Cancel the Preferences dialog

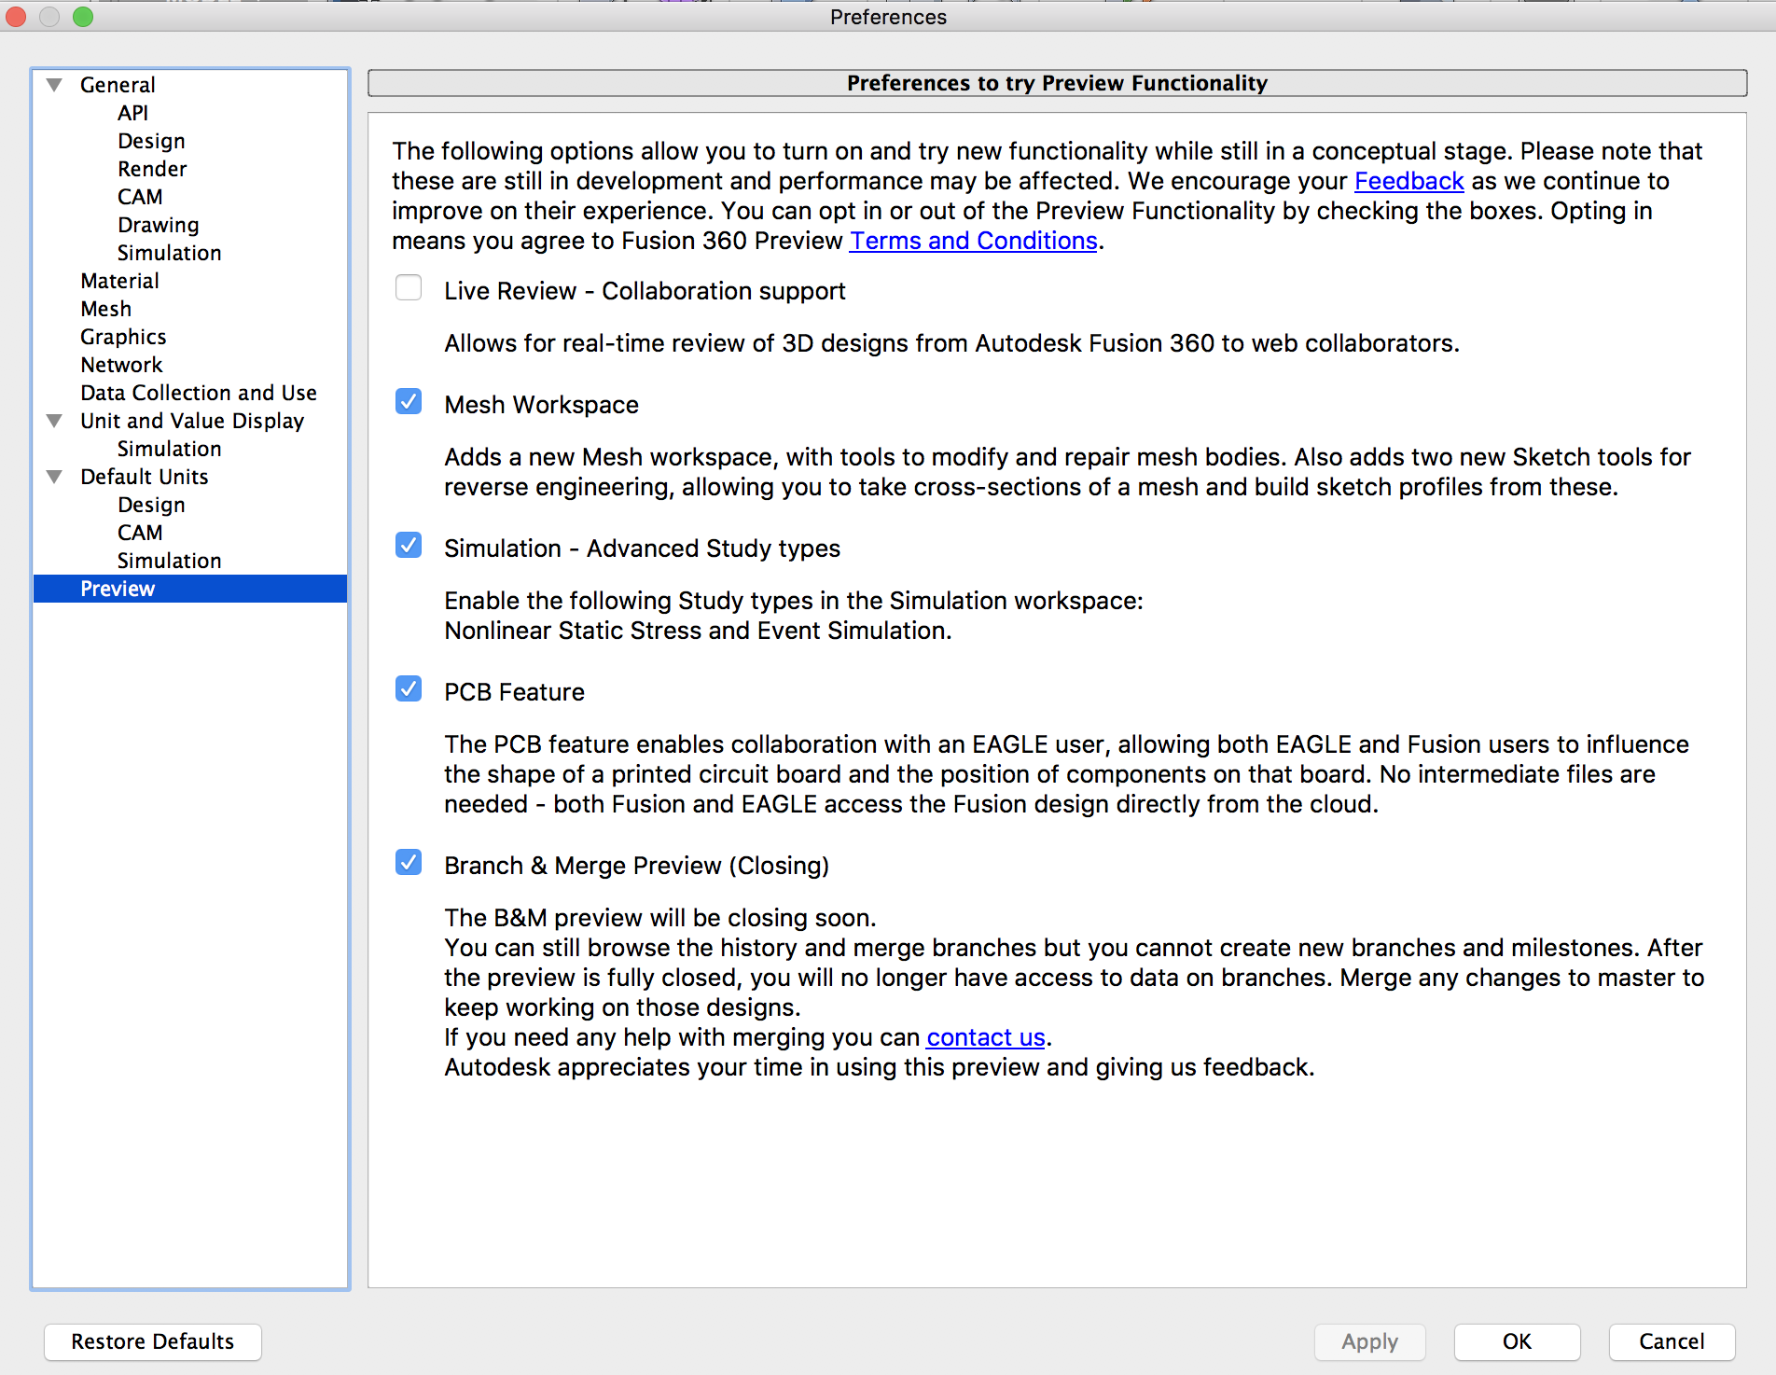click(x=1672, y=1341)
